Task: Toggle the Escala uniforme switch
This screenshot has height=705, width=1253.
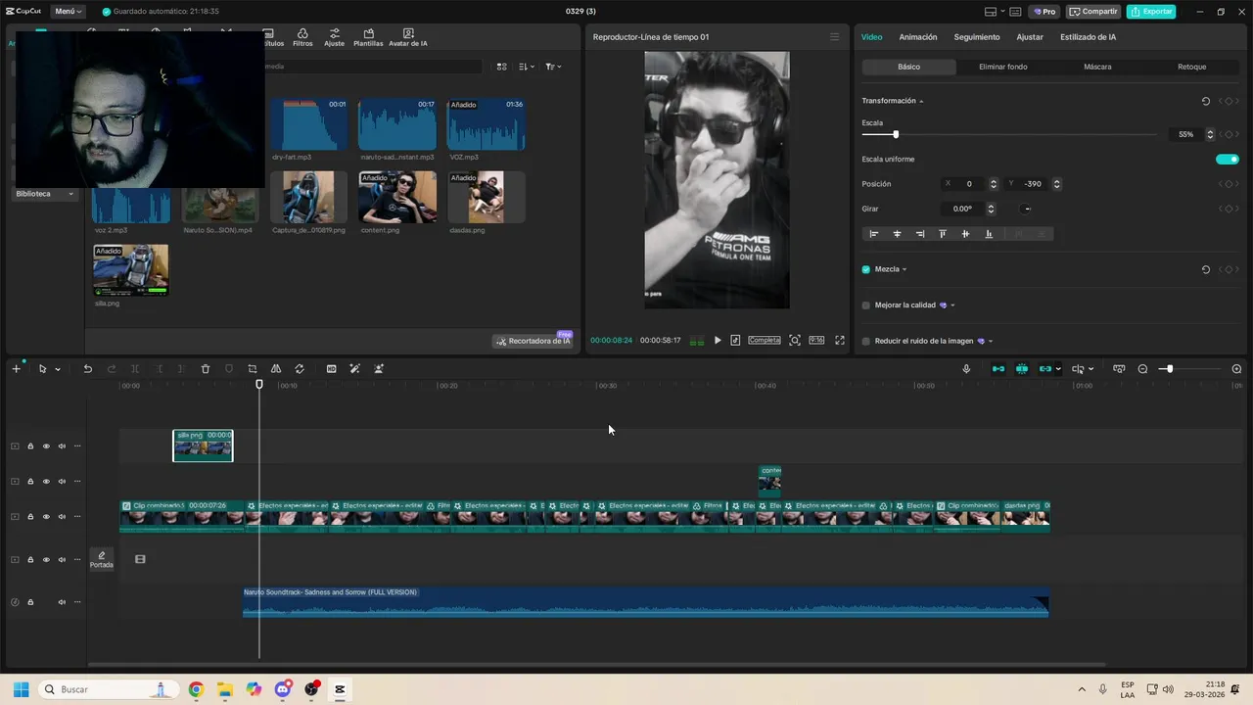Action: click(1227, 160)
